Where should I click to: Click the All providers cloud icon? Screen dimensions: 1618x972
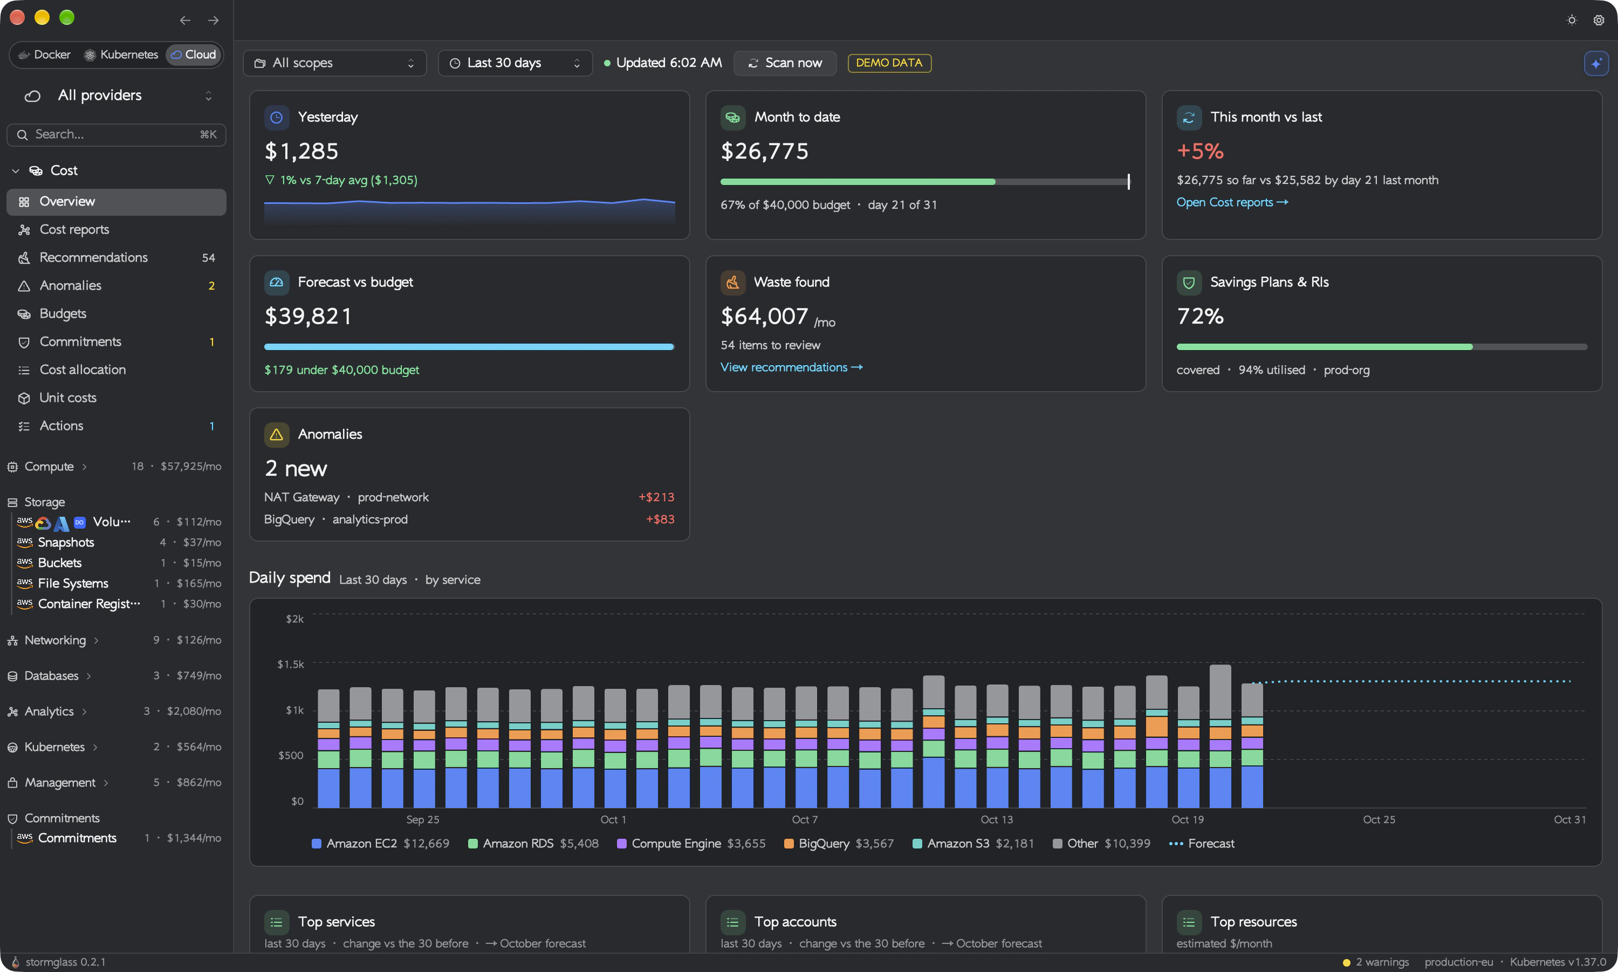(x=32, y=96)
